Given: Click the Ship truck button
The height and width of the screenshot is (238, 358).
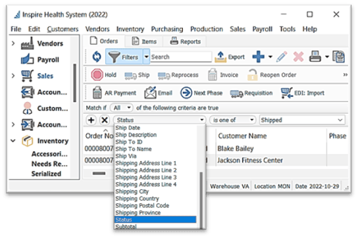Looking at the screenshot, I should tap(137, 75).
